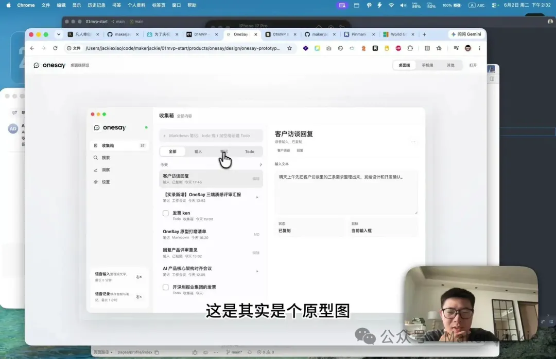Switch preview to 其他 tab
The width and height of the screenshot is (556, 359).
pos(450,65)
